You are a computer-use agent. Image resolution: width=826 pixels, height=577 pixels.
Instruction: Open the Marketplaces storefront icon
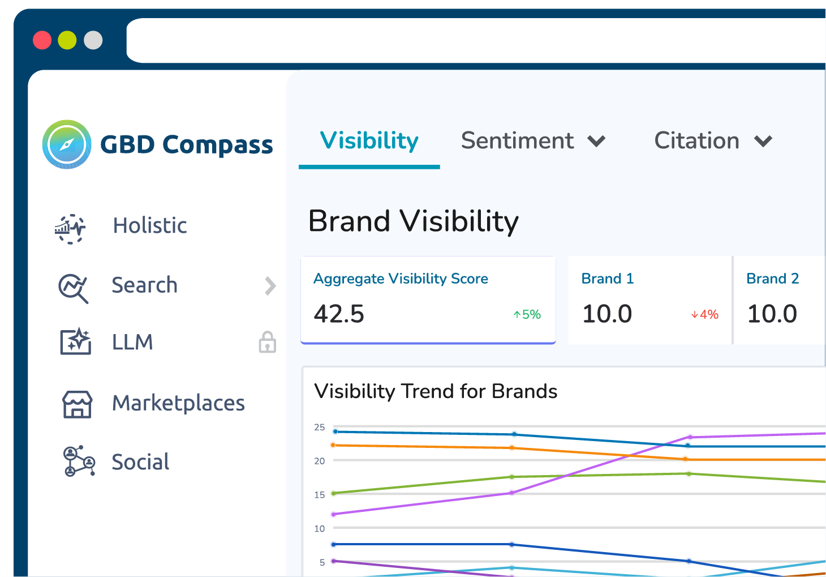(77, 404)
